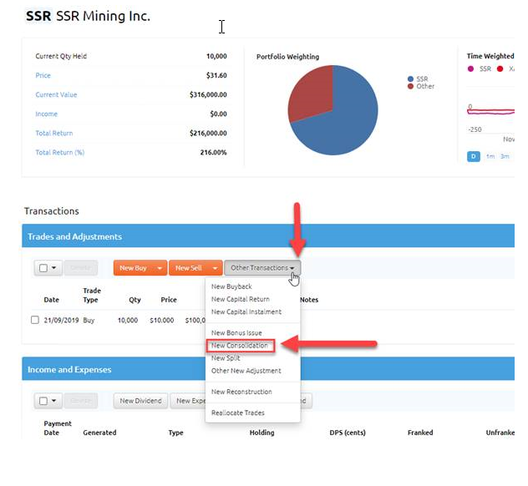Open the Total Return link
The width and height of the screenshot is (528, 486).
click(x=54, y=134)
